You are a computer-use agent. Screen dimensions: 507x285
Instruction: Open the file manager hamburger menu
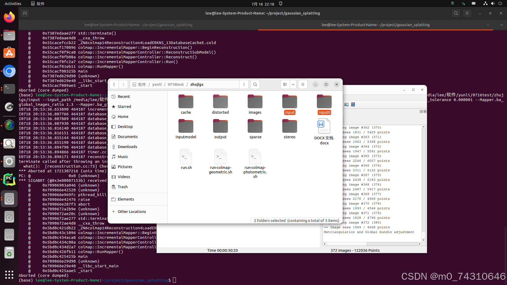[303, 84]
